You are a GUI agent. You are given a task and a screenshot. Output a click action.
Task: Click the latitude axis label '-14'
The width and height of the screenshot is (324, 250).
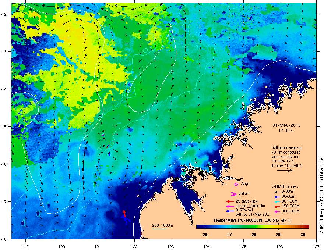[x=4, y=89]
